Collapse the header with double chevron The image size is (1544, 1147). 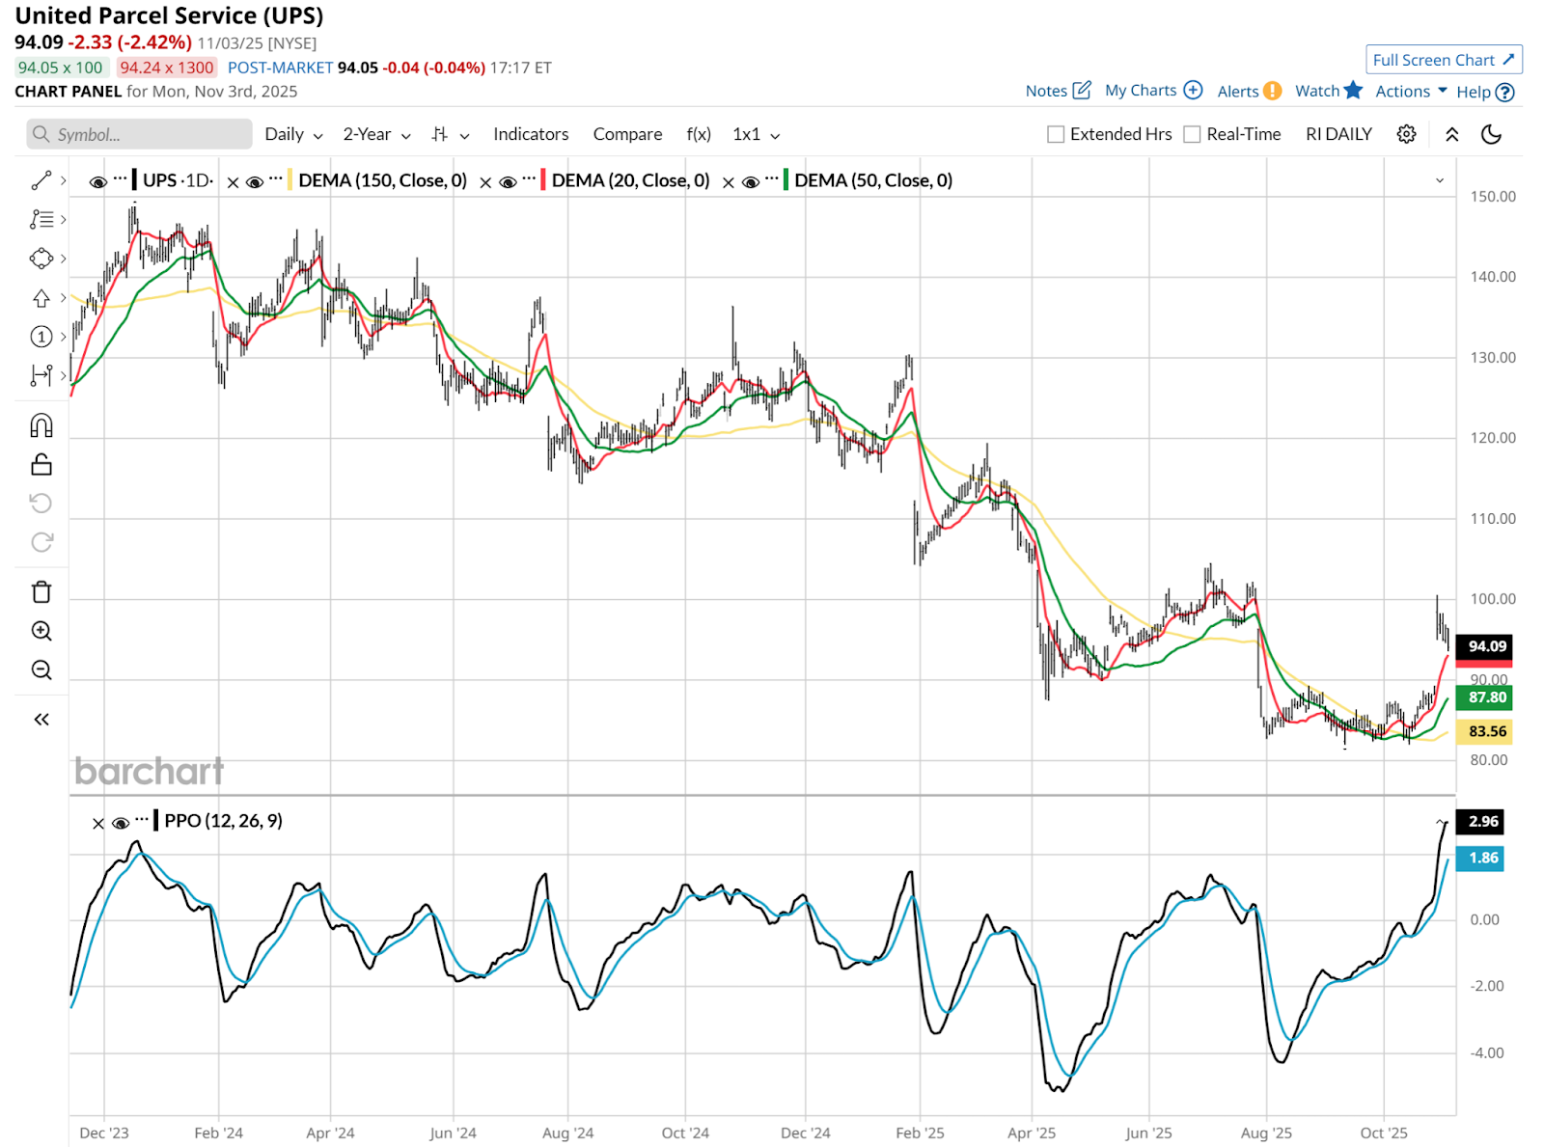tap(1452, 134)
